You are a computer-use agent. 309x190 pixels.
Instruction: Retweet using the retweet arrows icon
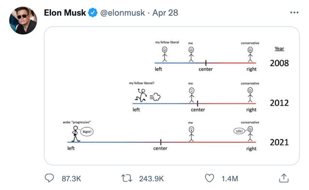coord(126,178)
